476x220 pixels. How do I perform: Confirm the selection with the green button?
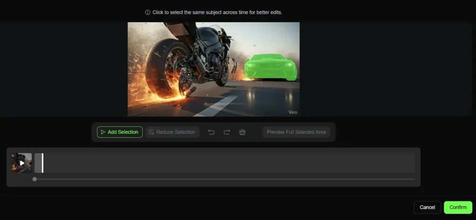(457, 207)
